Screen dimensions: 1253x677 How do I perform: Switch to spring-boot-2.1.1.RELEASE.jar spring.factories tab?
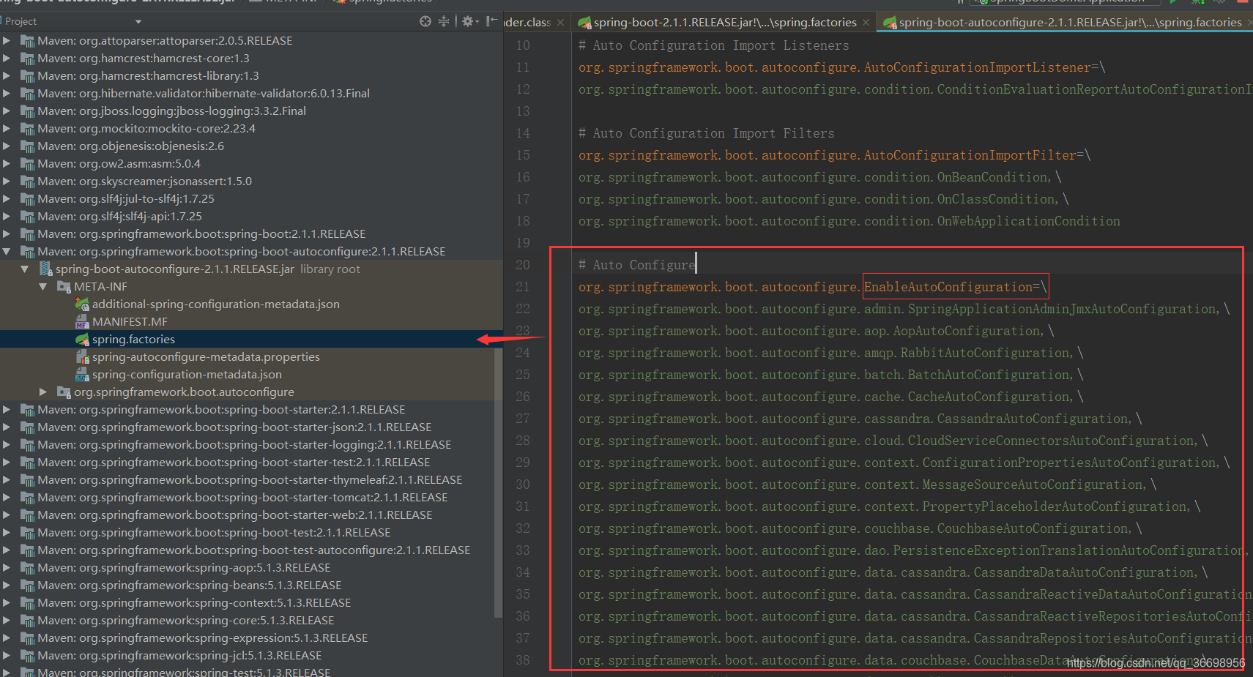(x=725, y=23)
